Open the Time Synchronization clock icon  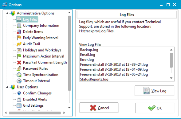(x=19, y=75)
